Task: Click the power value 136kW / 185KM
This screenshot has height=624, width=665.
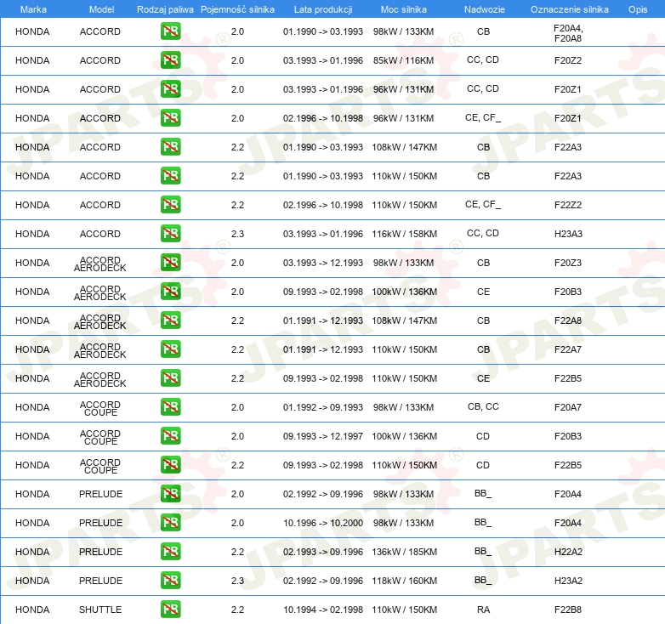Action: [x=404, y=552]
